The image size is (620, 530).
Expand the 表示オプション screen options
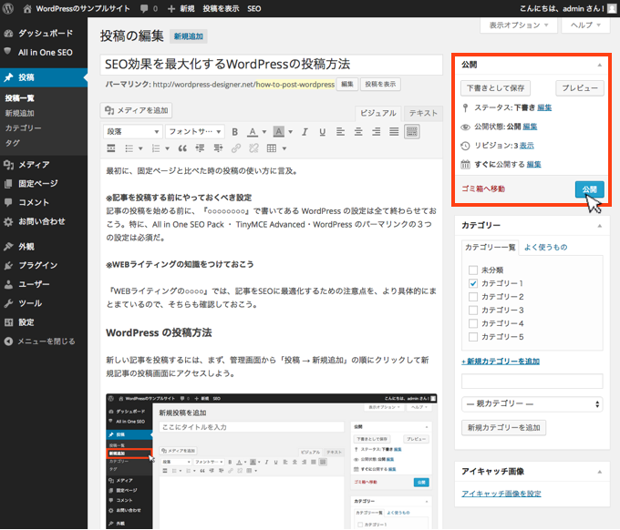(x=519, y=25)
